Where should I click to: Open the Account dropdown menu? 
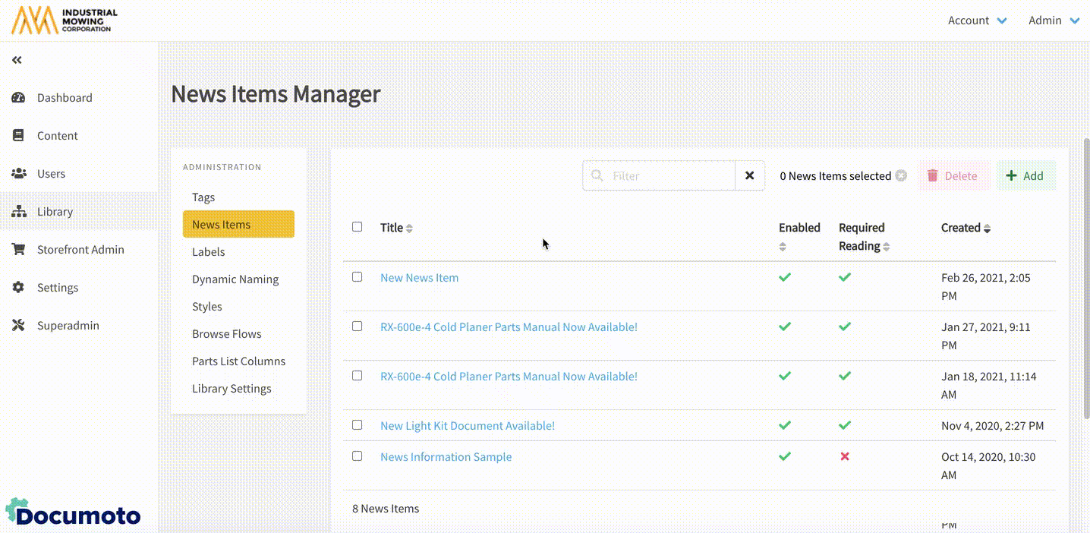coord(977,20)
